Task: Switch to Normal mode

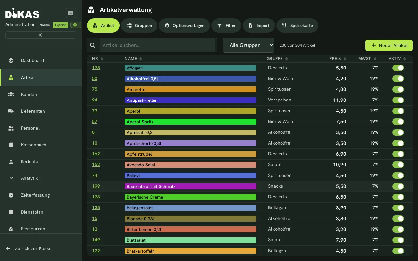Action: click(45, 25)
